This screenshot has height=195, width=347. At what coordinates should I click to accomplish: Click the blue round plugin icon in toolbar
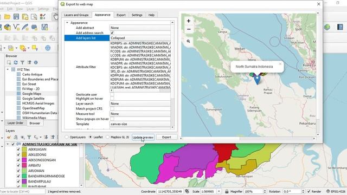click(x=48, y=48)
